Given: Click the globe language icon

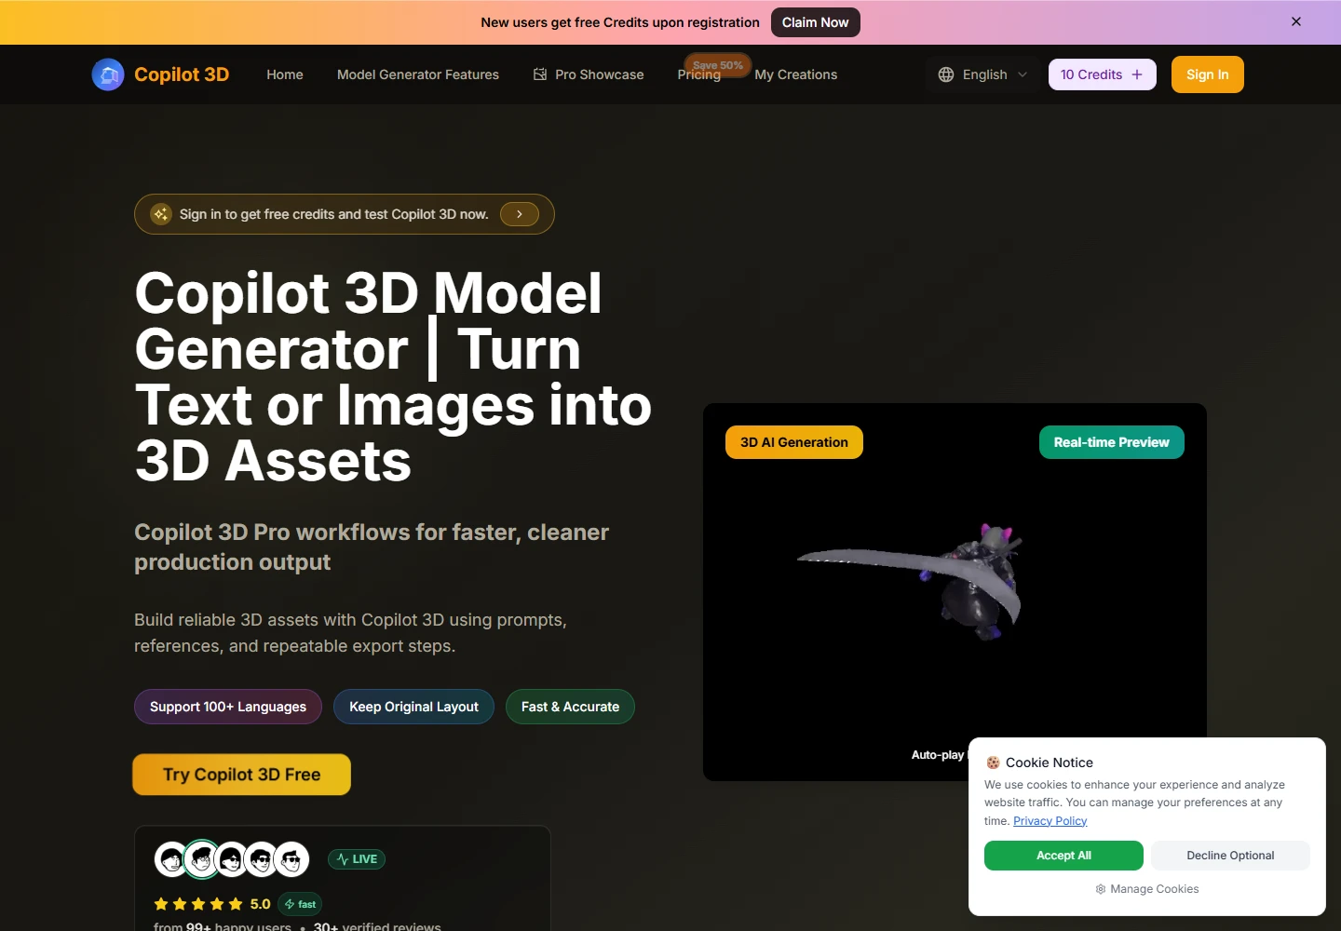Looking at the screenshot, I should 946,74.
